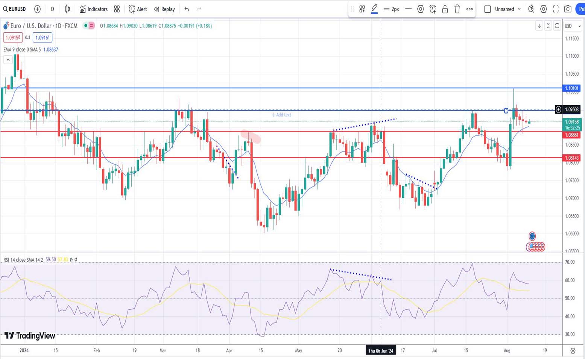Click the Replay button
The image size is (585, 359).
point(164,9)
